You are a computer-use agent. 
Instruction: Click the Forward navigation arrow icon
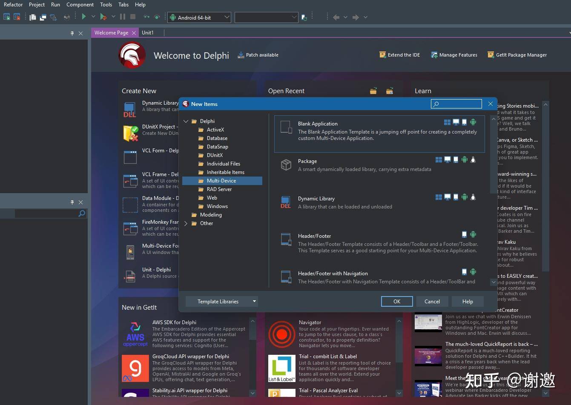[356, 17]
